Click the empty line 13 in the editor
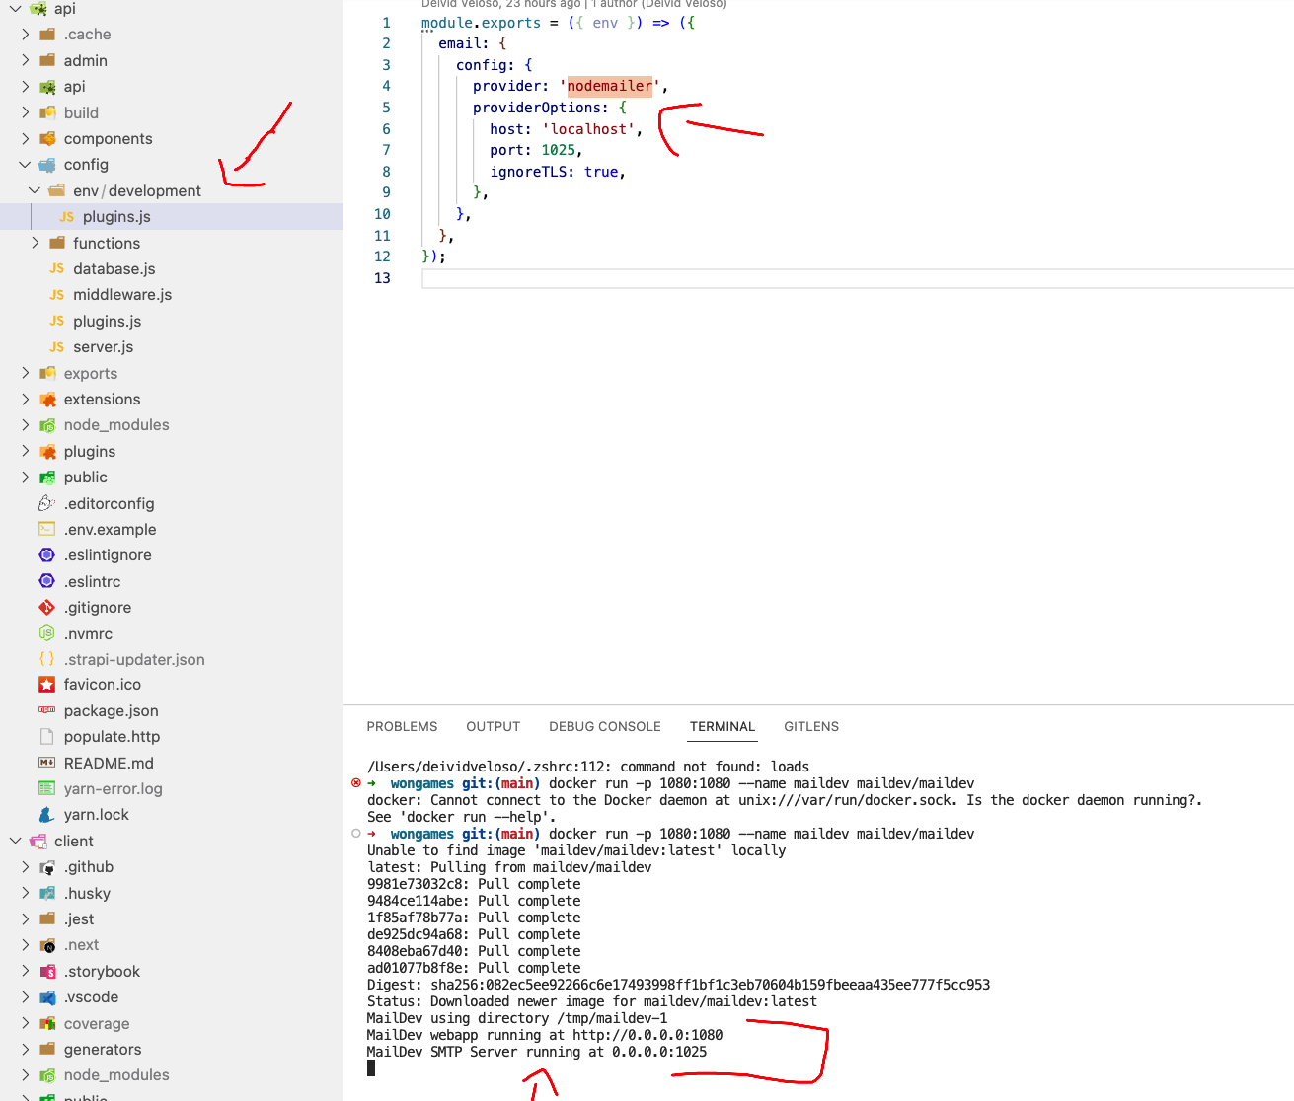Screen dimensions: 1294x1101 coord(494,277)
